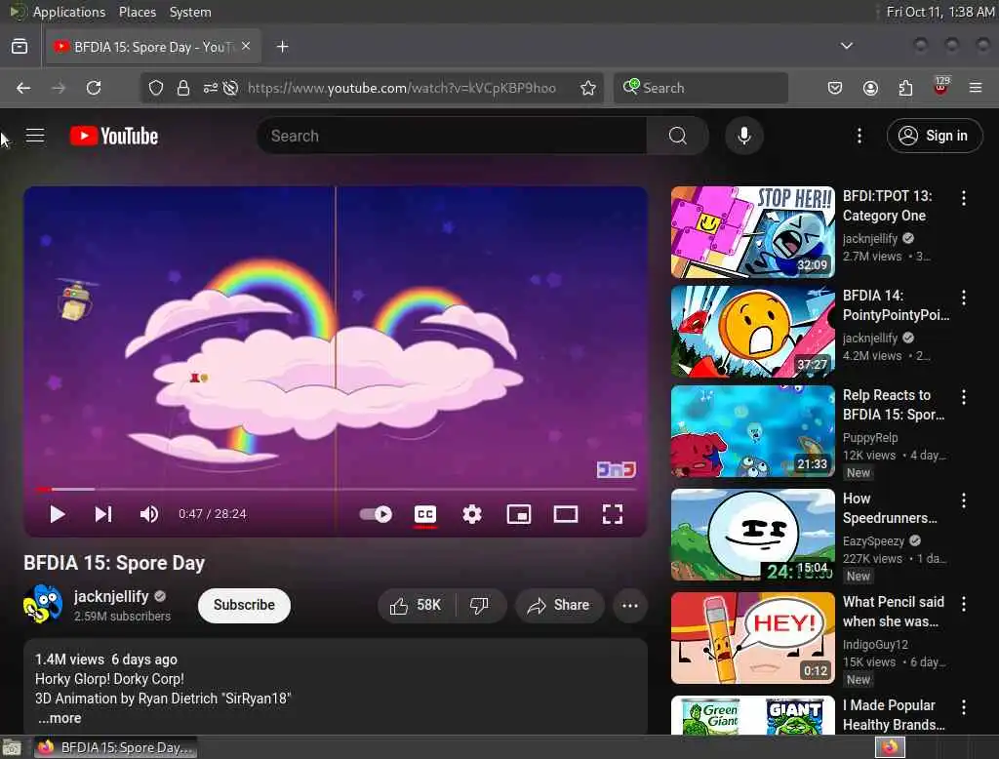Open a new browser tab
Viewport: 999px width, 759px height.
click(x=282, y=47)
